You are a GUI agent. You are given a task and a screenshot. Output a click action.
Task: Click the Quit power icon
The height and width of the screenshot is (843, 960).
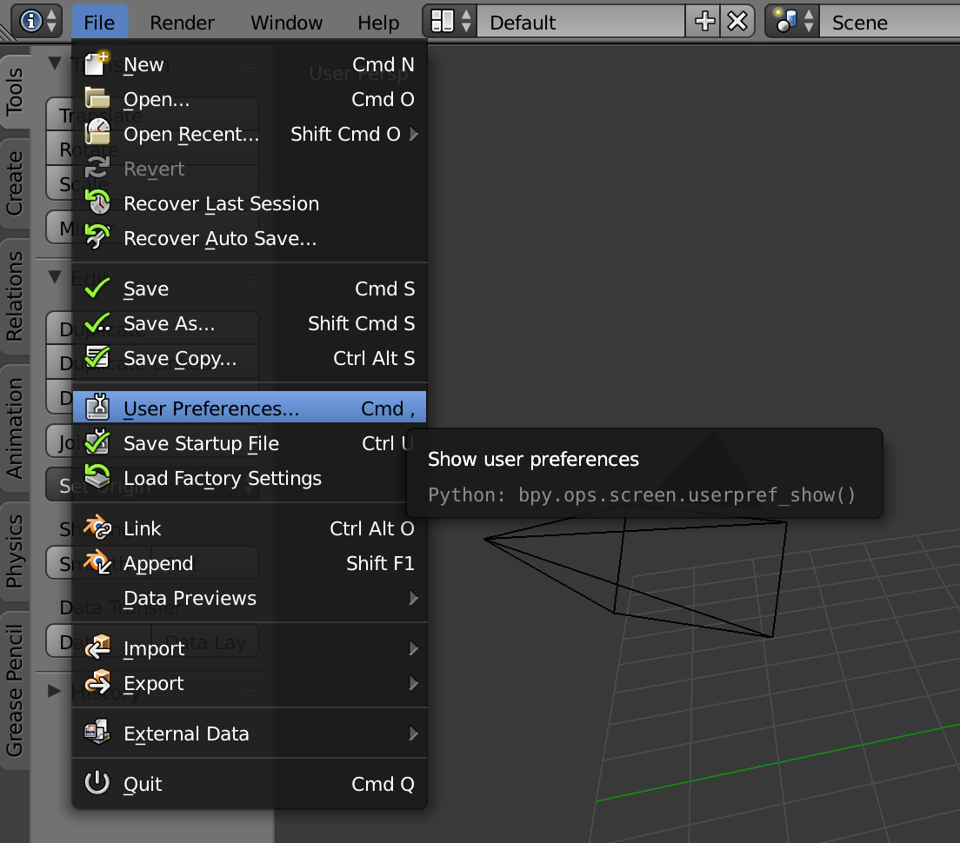(97, 784)
